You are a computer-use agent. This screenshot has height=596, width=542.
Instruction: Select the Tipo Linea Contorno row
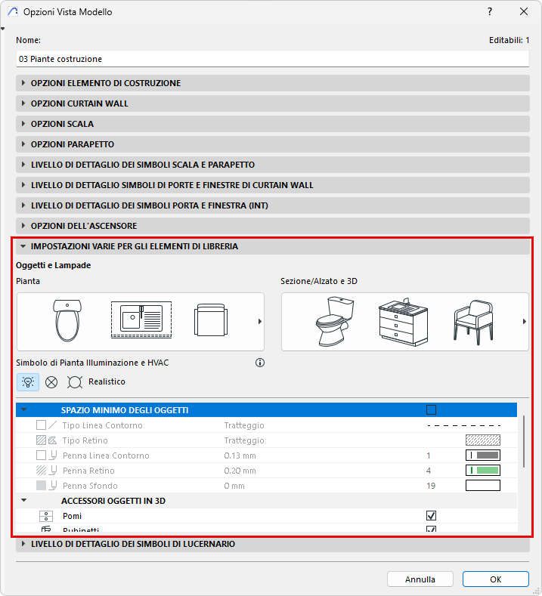[x=266, y=425]
